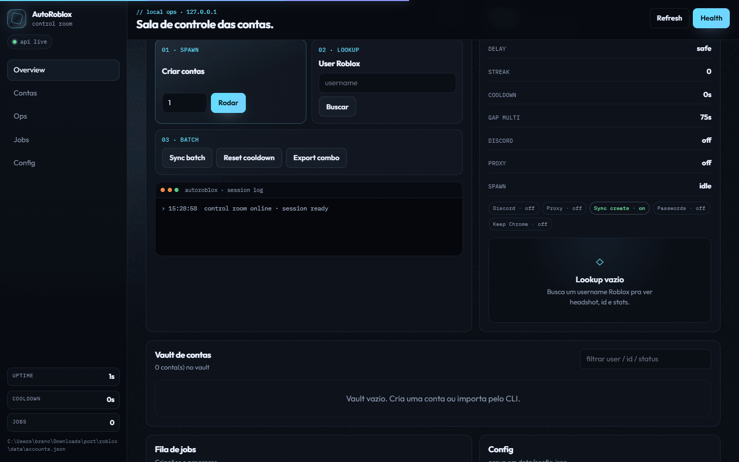739x462 pixels.
Task: Click the Sync batch button
Action: [187, 158]
